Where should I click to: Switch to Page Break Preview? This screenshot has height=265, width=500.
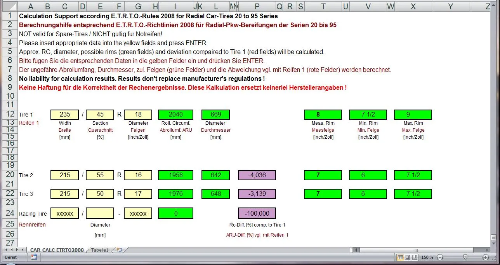[414, 257]
